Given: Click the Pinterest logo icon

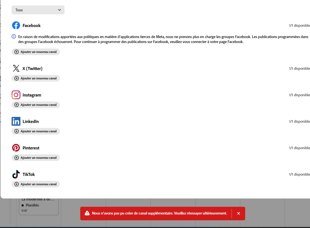Looking at the screenshot, I should [x=16, y=148].
